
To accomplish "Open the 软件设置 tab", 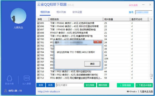I will [x=77, y=12].
